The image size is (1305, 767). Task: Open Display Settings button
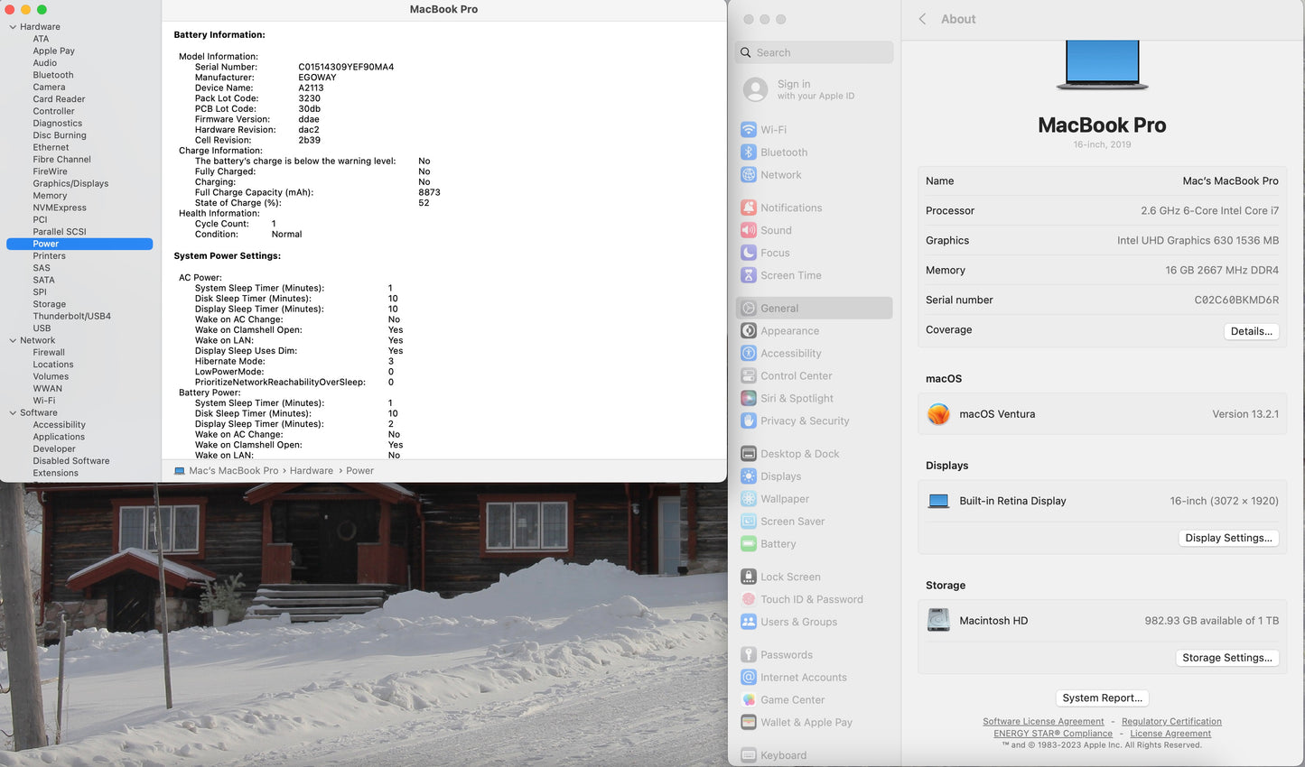[x=1228, y=538]
